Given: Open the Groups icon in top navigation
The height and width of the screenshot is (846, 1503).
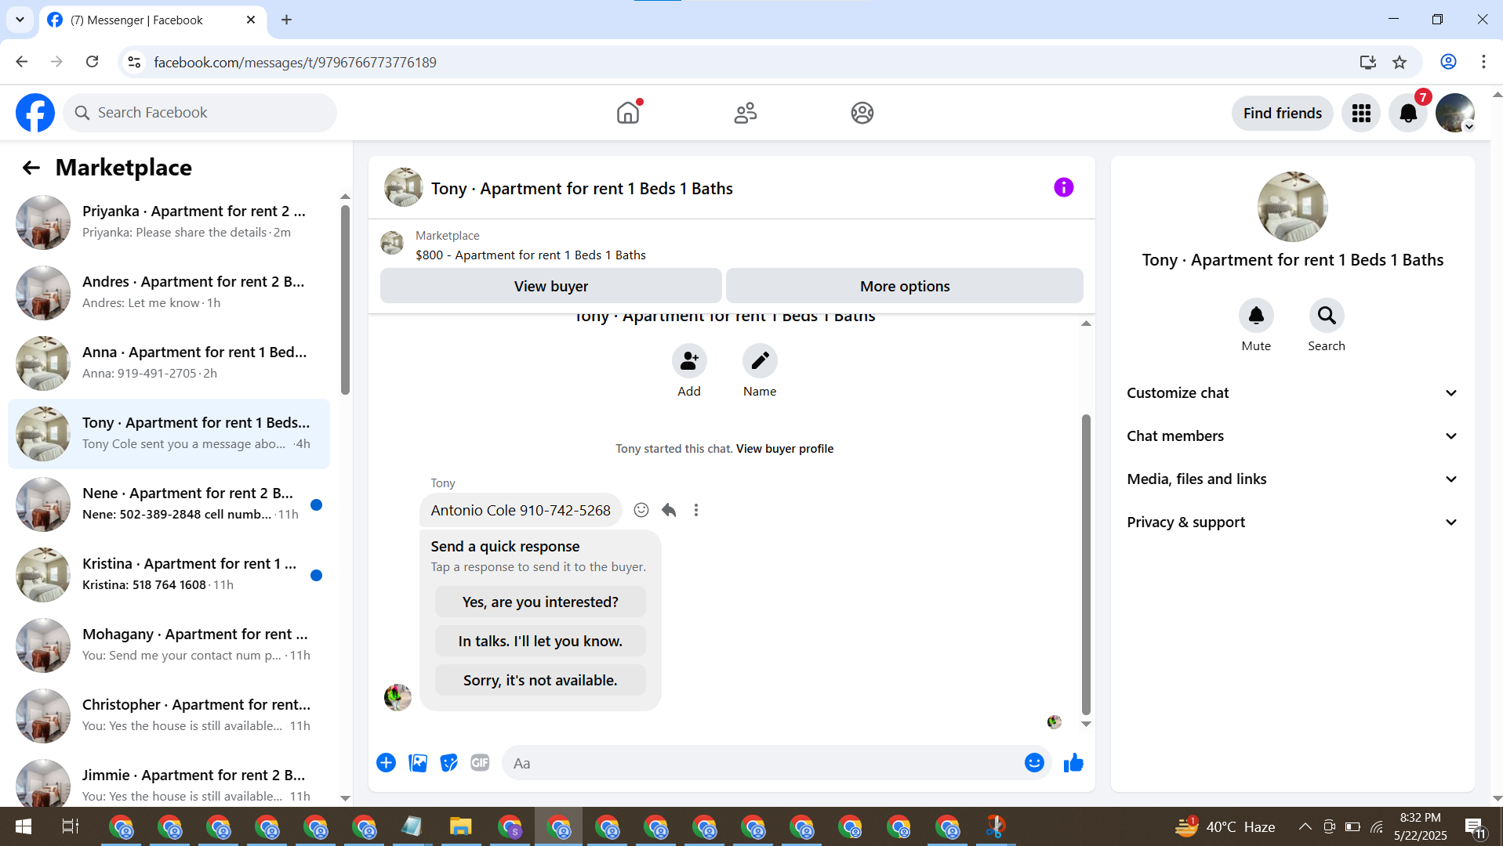Looking at the screenshot, I should pyautogui.click(x=862, y=113).
